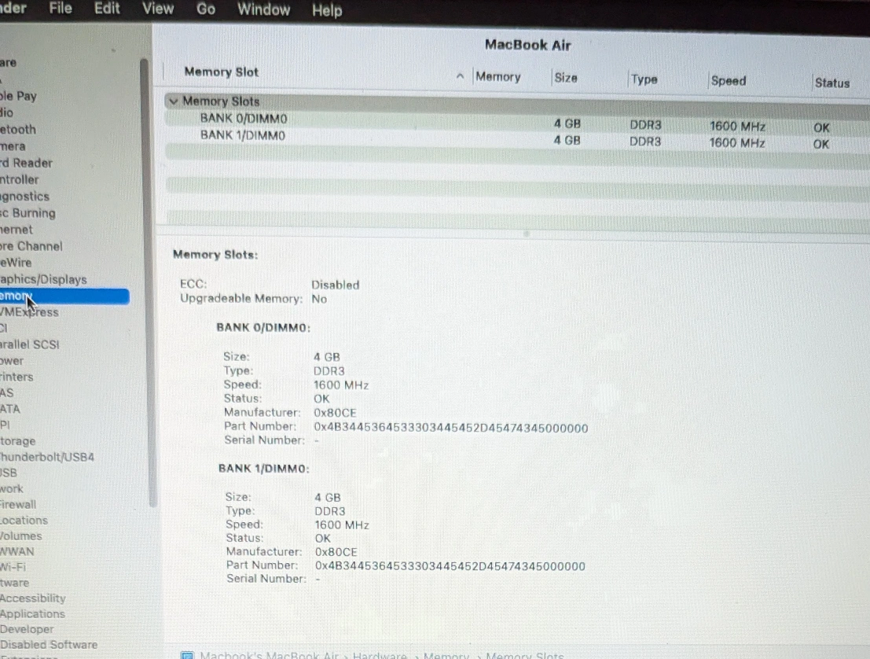
Task: Open the File menu
Action: (61, 9)
